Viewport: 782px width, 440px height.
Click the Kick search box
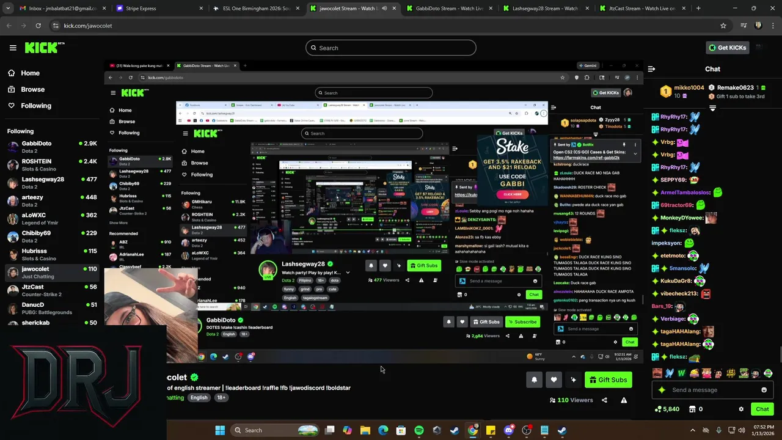[391, 48]
